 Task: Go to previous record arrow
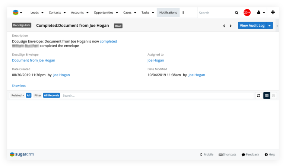click(x=224, y=26)
